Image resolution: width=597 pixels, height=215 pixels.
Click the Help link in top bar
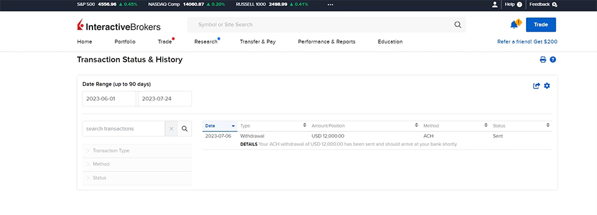coord(509,5)
